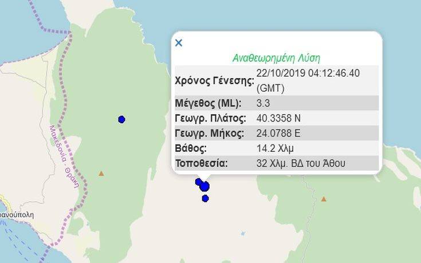Select the lowest blue epicenter marker in the cluster
The width and height of the screenshot is (421, 263).
[205, 198]
